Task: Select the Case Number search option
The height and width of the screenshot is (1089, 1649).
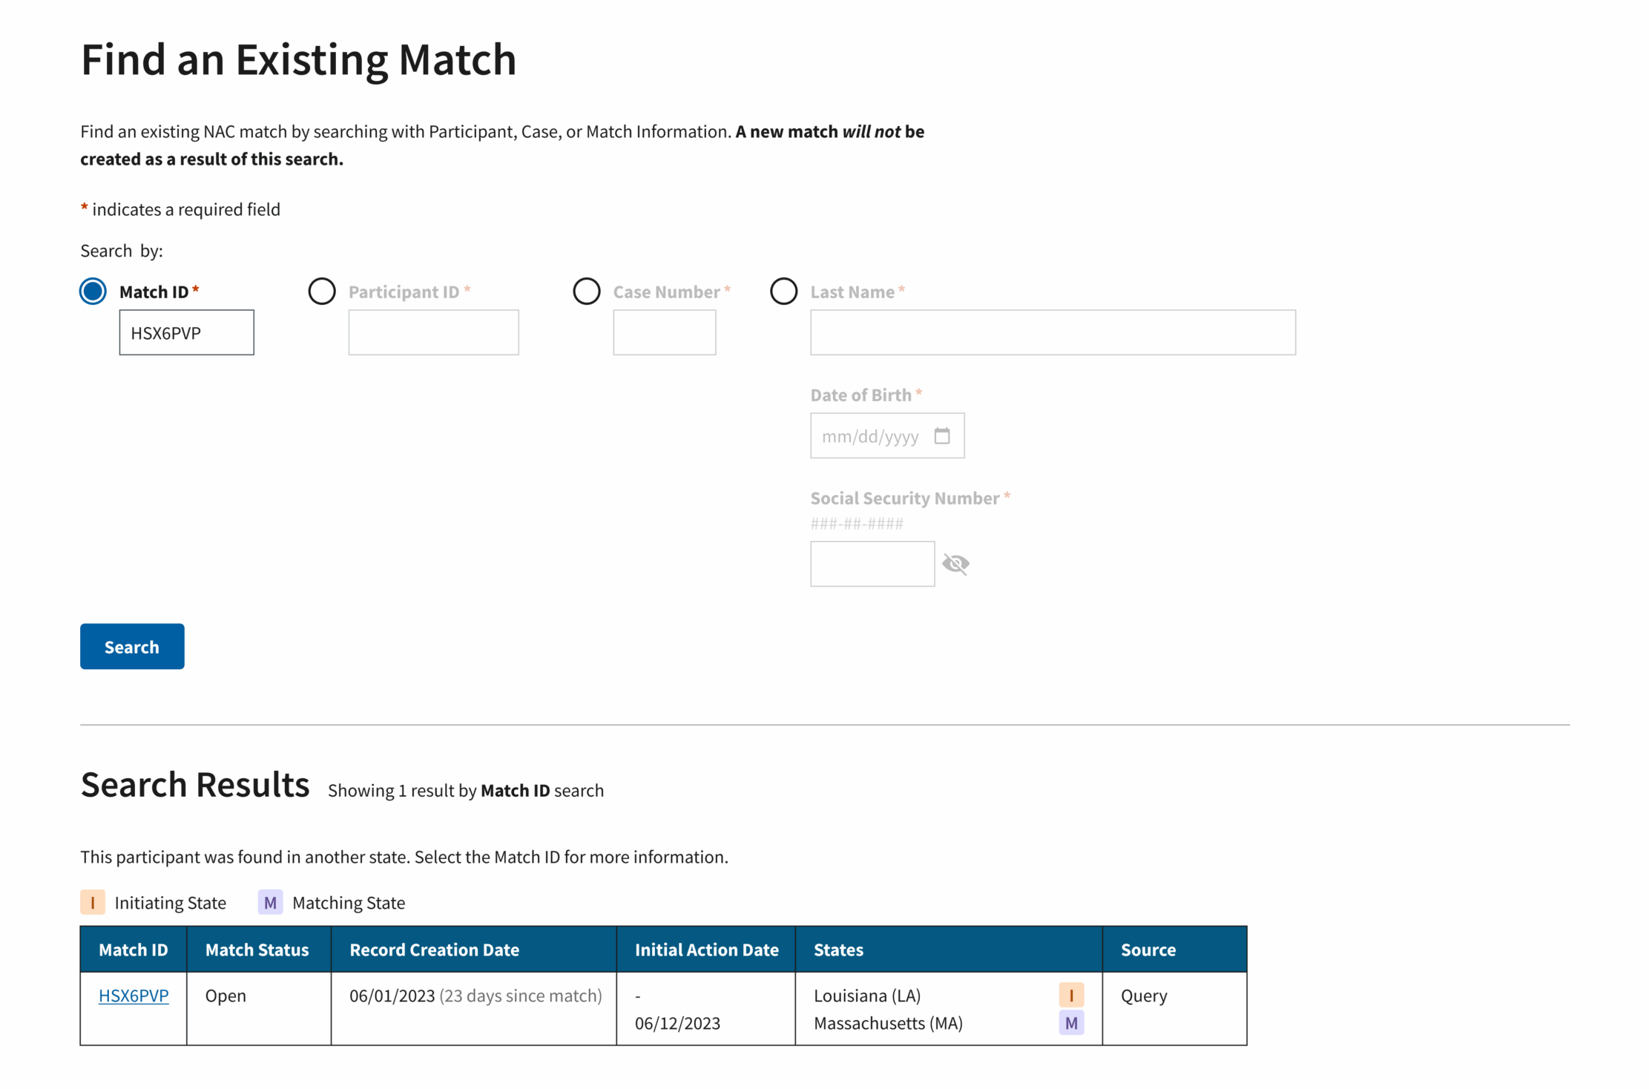Action: coord(586,291)
